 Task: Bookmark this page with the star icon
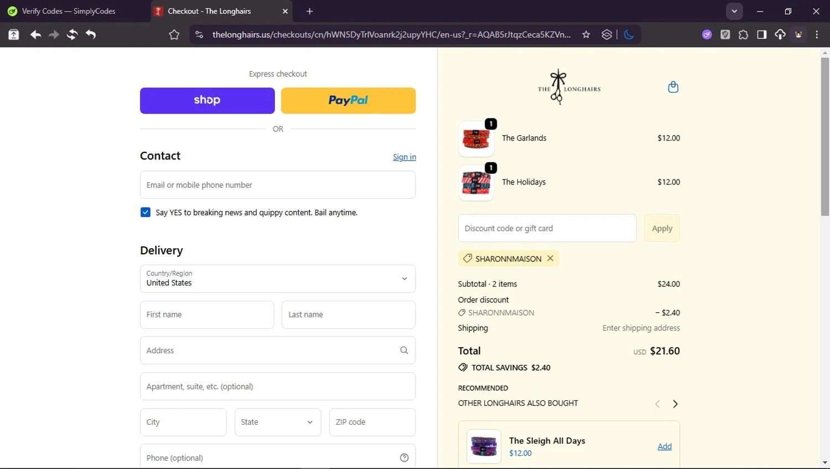point(586,34)
